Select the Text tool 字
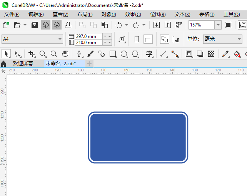 point(149,54)
